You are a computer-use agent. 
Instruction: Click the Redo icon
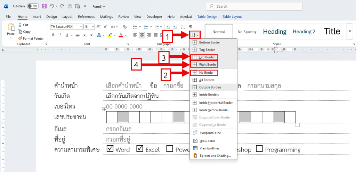[62, 6]
